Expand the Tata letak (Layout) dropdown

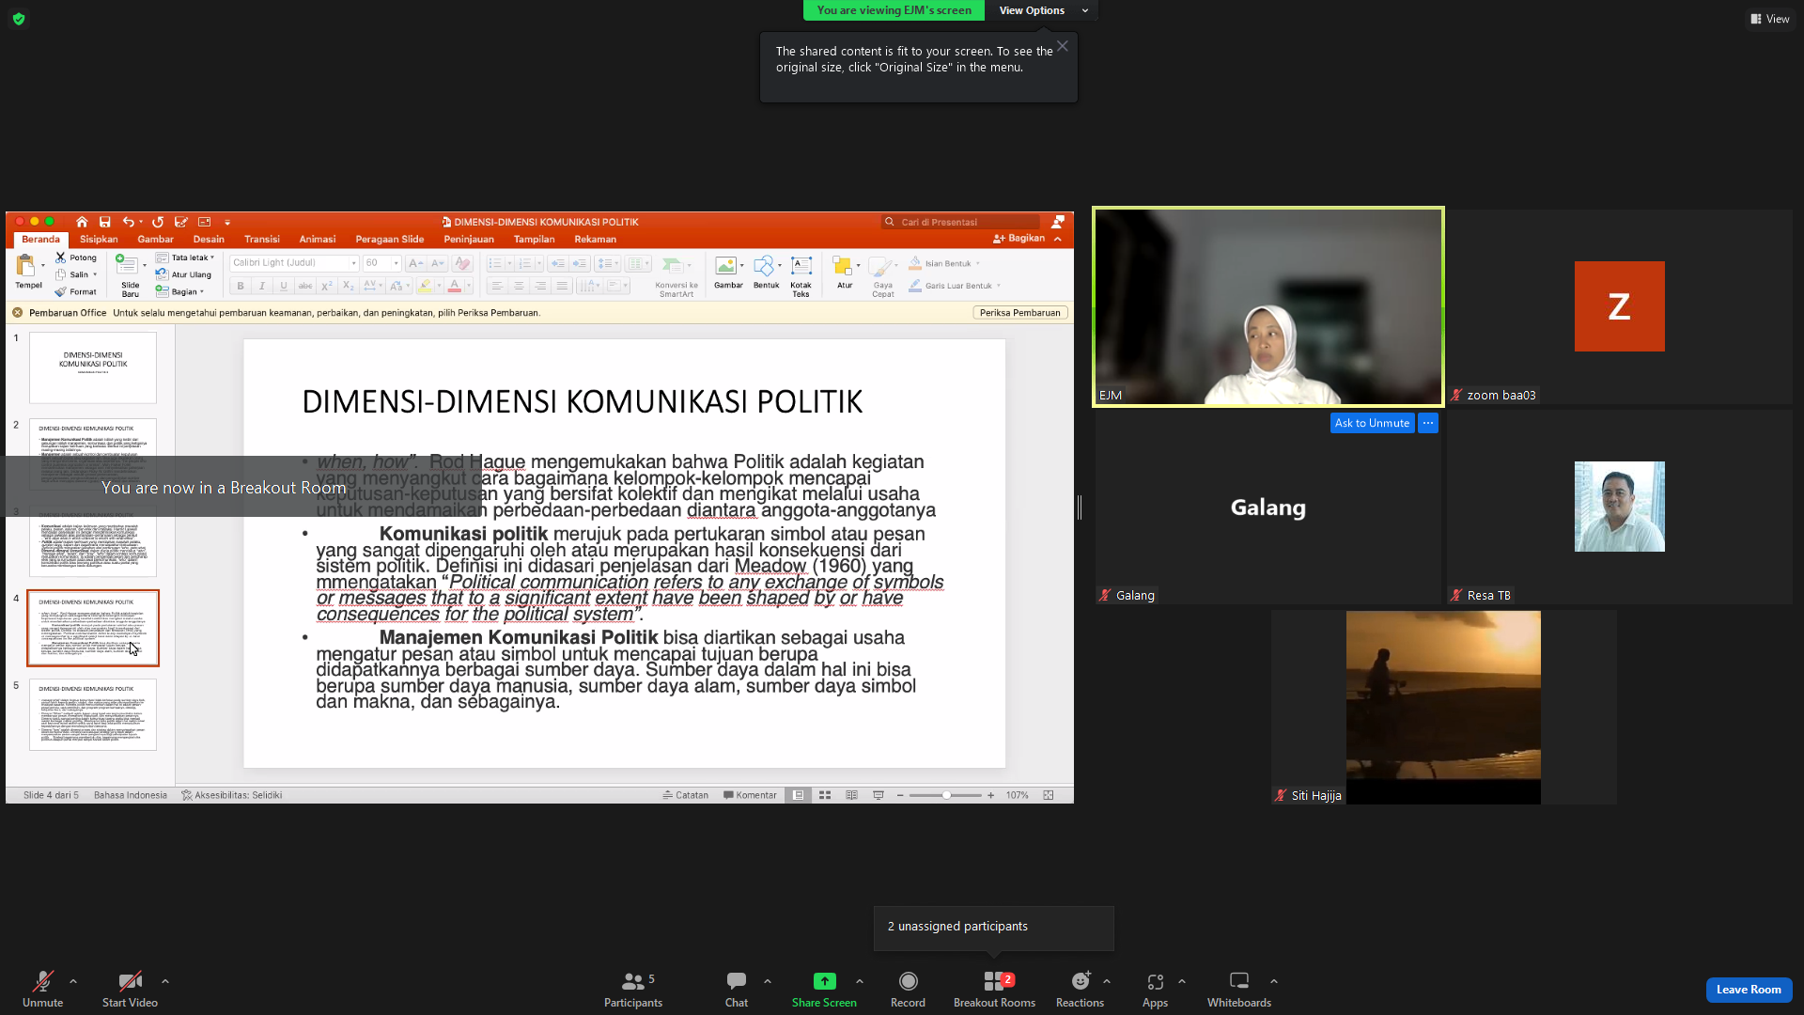coord(186,258)
